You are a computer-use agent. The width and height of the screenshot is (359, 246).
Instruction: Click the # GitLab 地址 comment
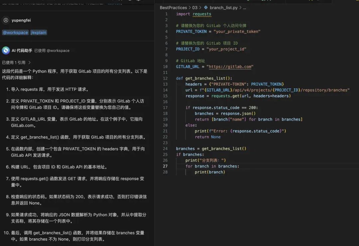tap(190, 61)
